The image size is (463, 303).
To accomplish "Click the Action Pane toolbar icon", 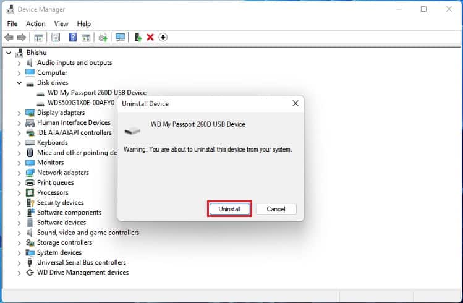I will coord(86,38).
